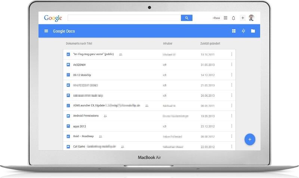
Task: Open more options for Boid -- Roadmap
Action: [x=231, y=136]
